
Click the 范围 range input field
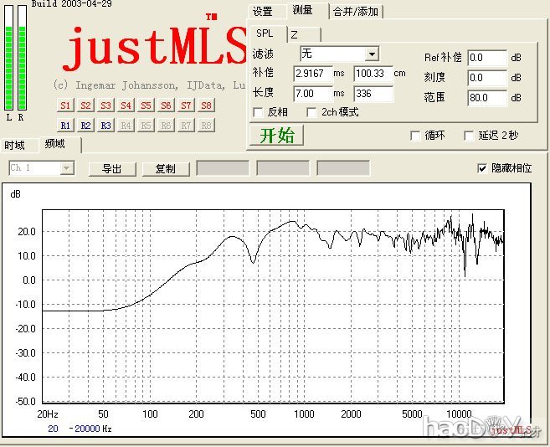[x=487, y=98]
